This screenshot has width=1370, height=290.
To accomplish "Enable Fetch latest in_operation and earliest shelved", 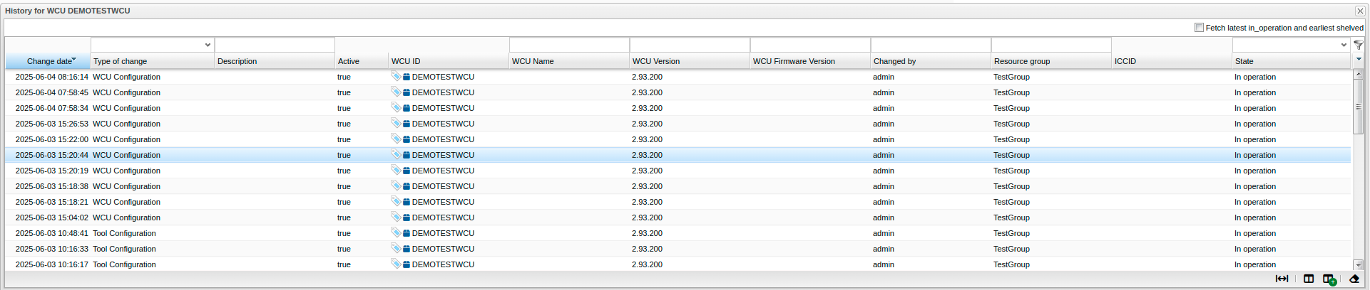I will coord(1199,28).
